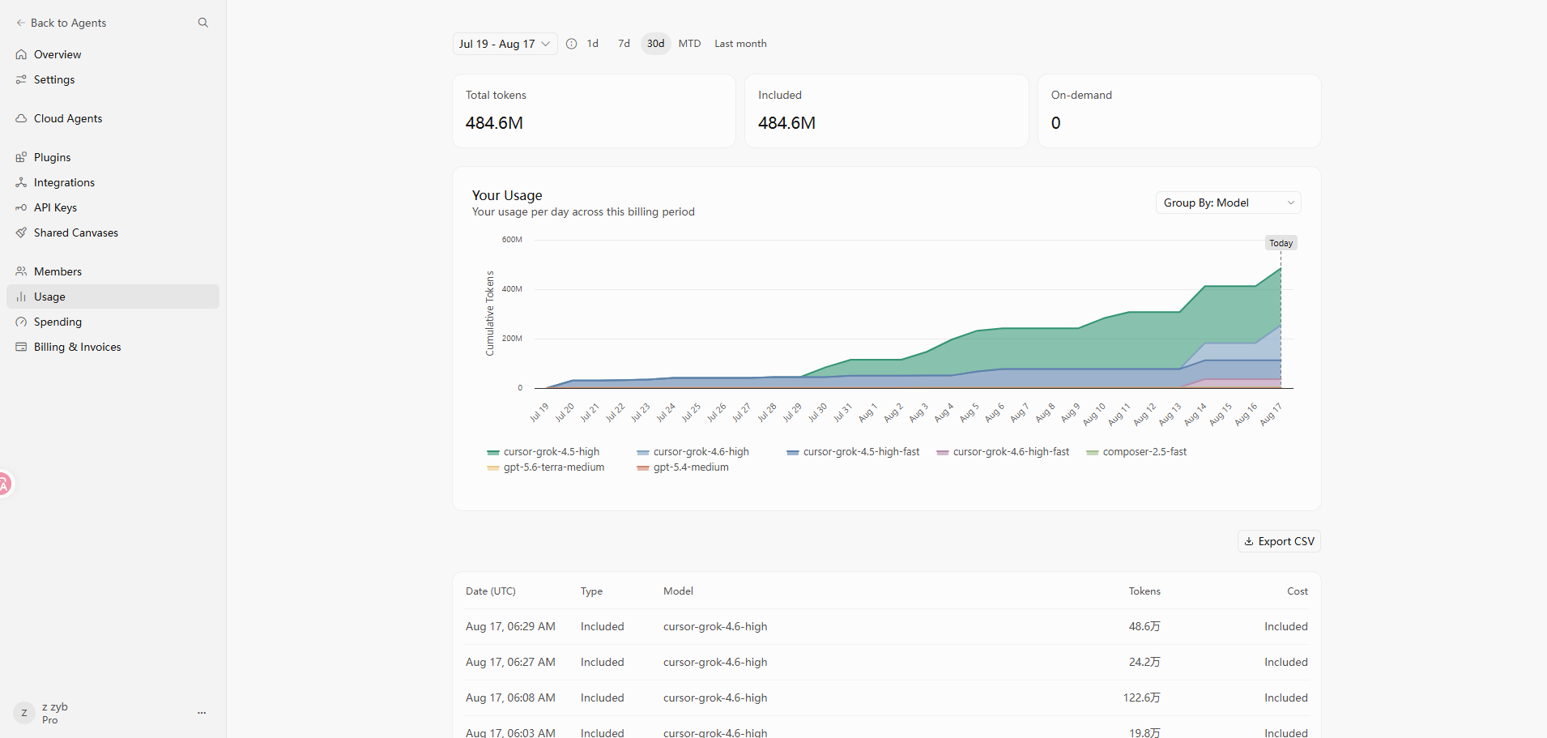The width and height of the screenshot is (1547, 738).
Task: Toggle the cursor-grok-4.5-high legend series
Action: coord(543,452)
